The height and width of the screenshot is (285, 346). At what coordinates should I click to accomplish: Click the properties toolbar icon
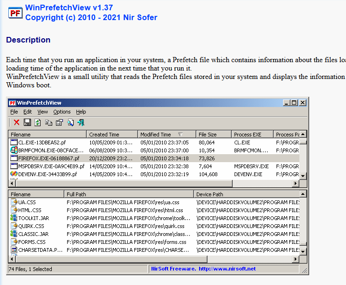[x=59, y=122]
